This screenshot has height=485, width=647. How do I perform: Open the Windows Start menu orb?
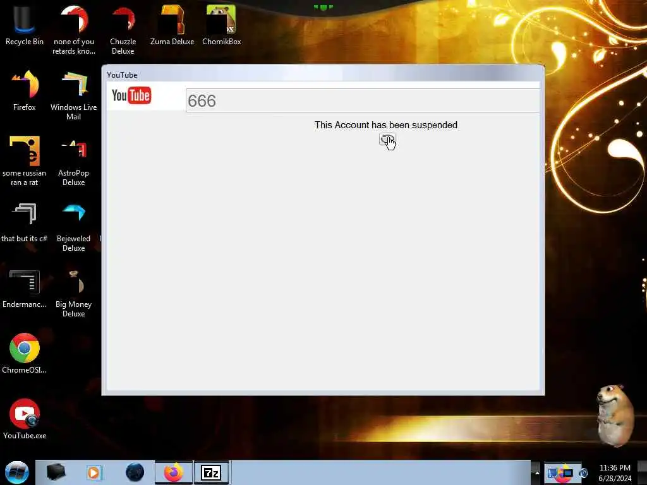16,472
